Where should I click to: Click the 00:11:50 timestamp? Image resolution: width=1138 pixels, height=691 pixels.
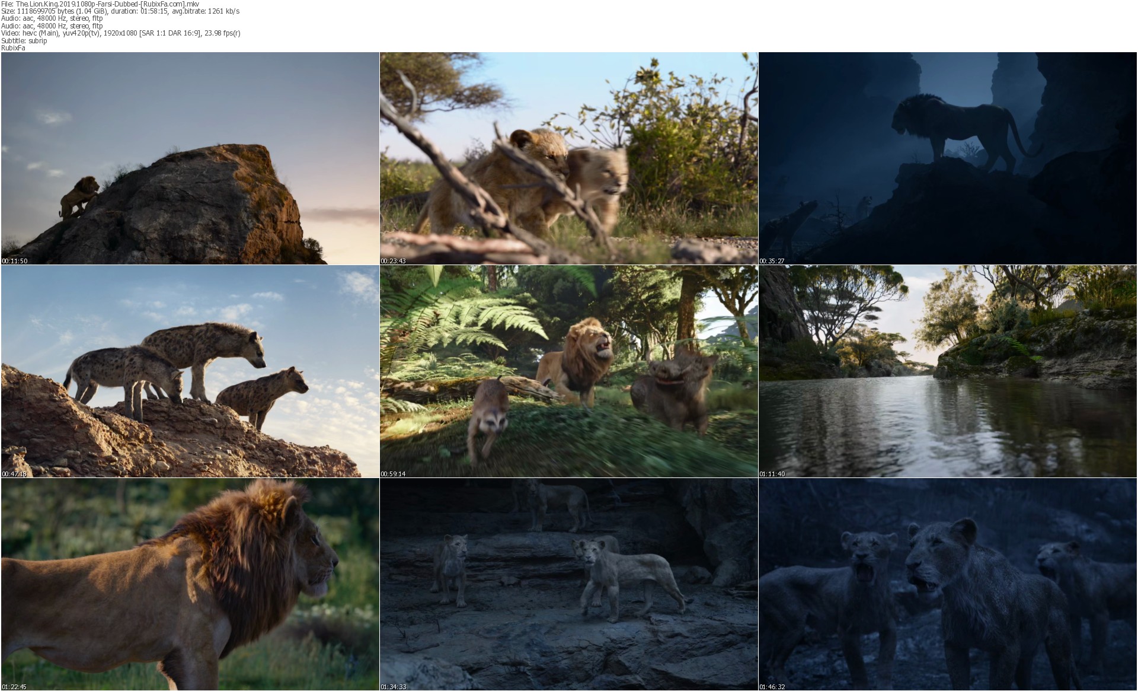click(x=15, y=261)
